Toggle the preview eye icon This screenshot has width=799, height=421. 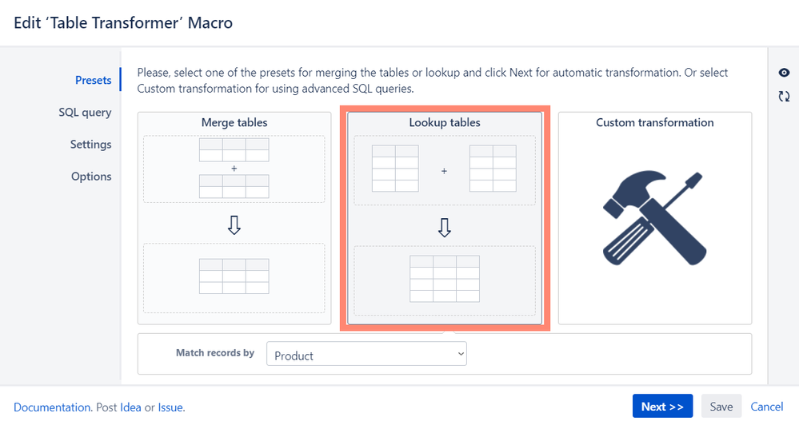click(x=784, y=73)
